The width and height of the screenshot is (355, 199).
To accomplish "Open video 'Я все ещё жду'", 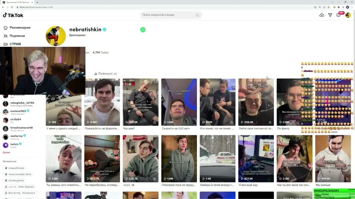I will point(256,159).
